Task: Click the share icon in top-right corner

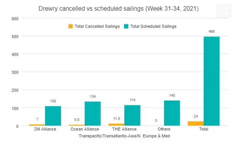Action: point(224,11)
